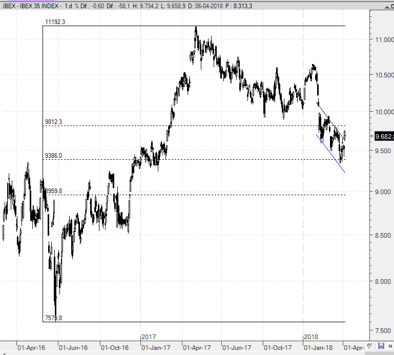
Task: Click the high level label 11192.3
Action: click(55, 22)
